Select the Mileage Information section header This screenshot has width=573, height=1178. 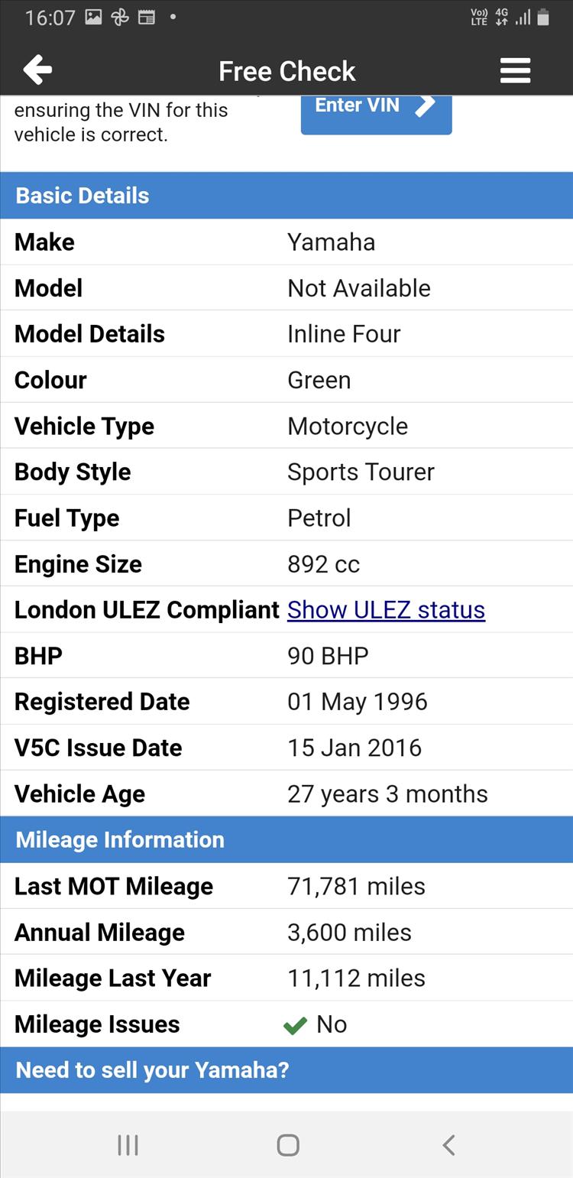click(286, 839)
